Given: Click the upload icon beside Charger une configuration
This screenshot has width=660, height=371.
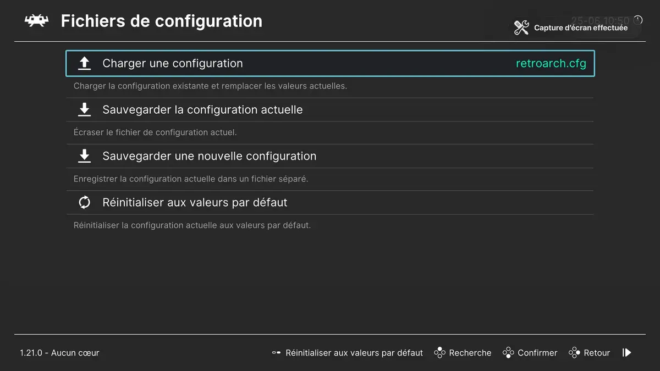Looking at the screenshot, I should [84, 63].
